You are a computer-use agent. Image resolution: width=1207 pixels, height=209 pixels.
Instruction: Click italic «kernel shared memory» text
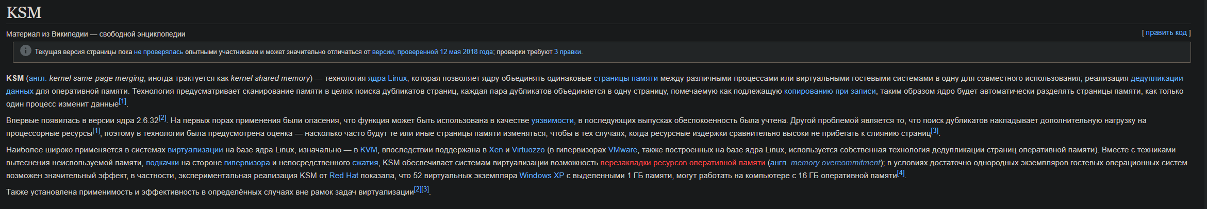(270, 78)
